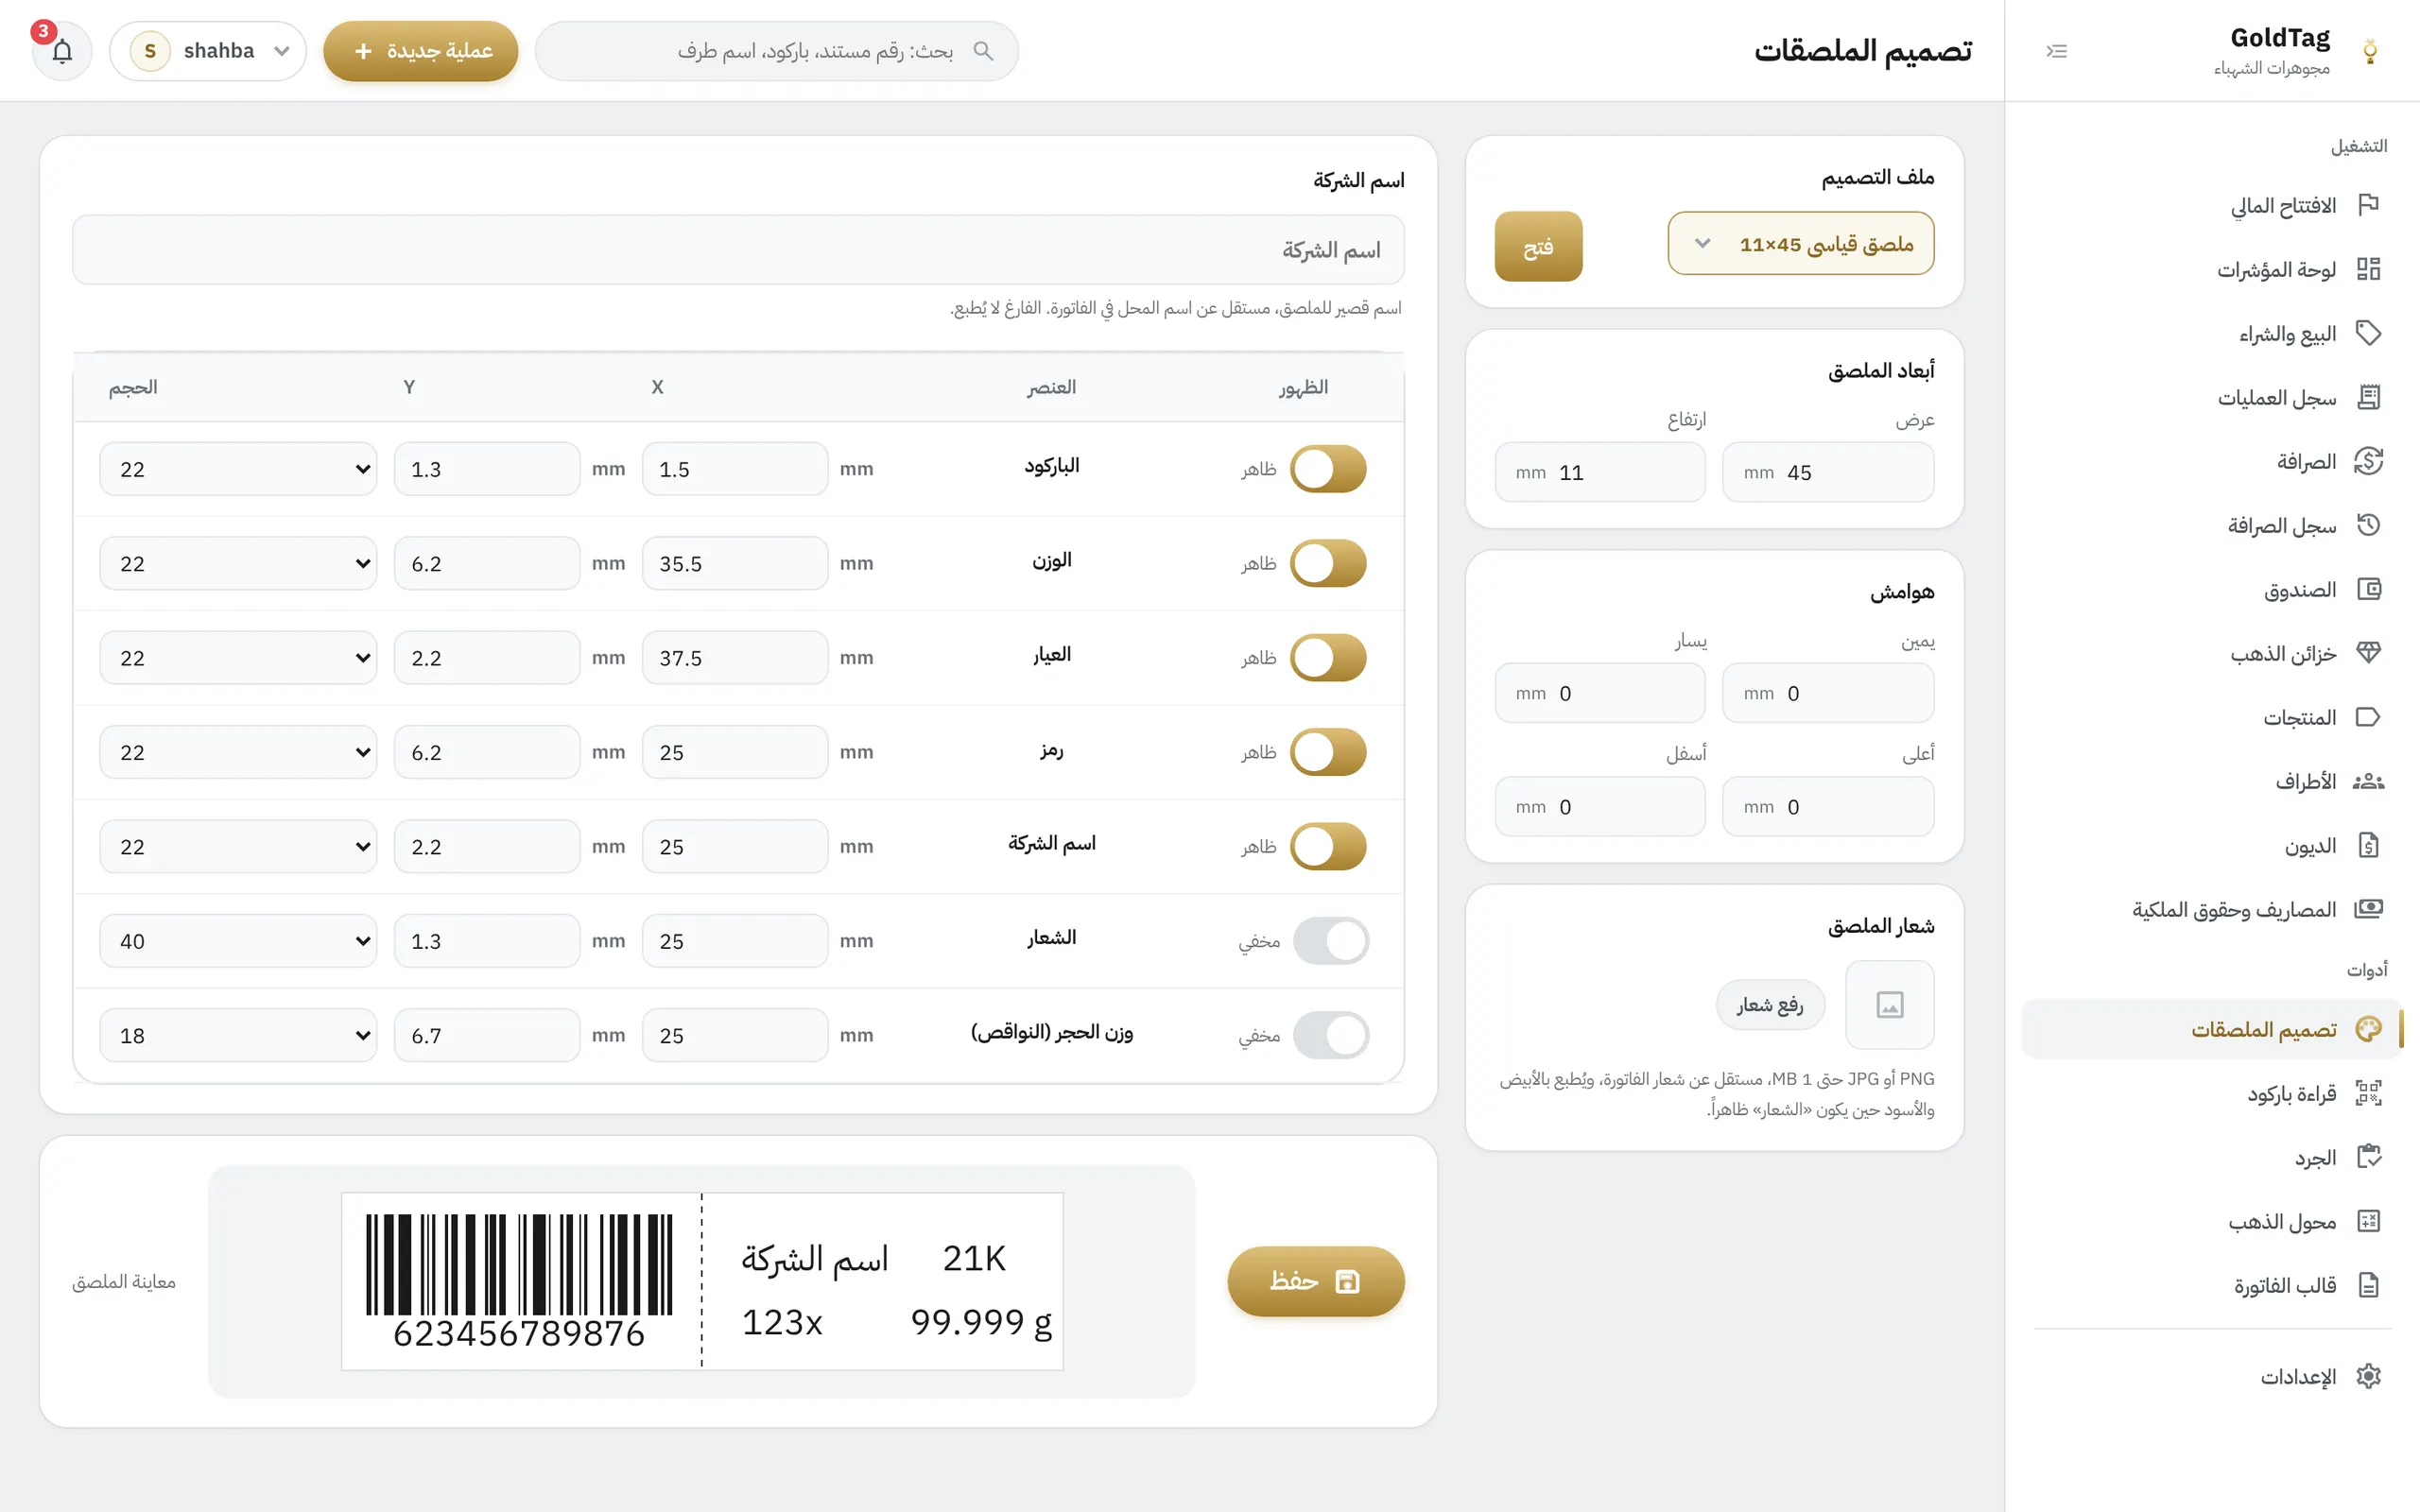The width and height of the screenshot is (2420, 1512).
Task: Click X value field for الوزن row
Action: [734, 563]
